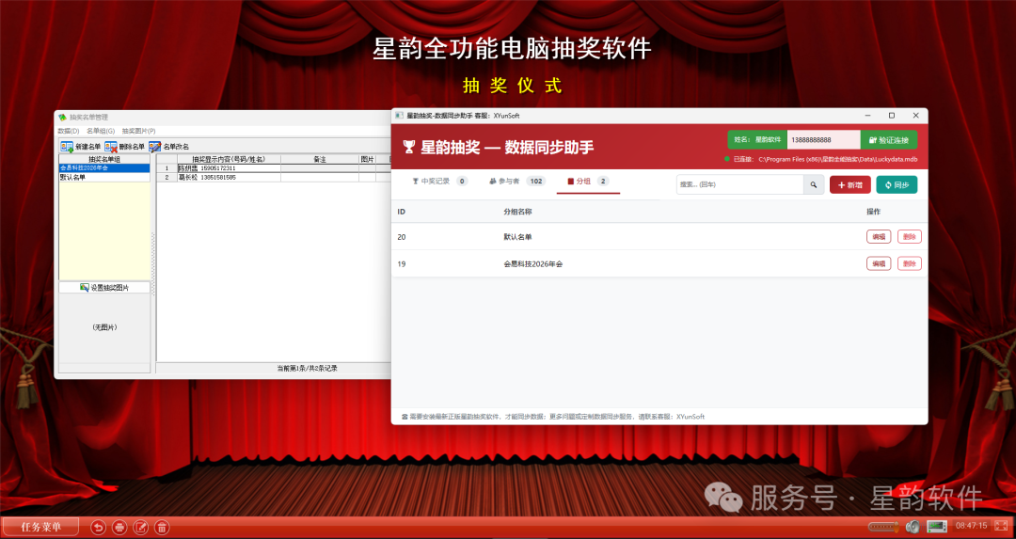Switch to the 参与者 tab

tap(517, 182)
